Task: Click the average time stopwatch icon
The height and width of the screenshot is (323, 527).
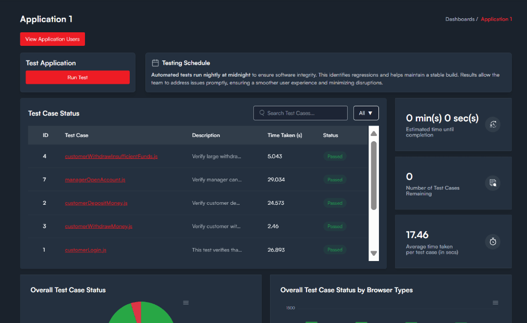Action: 493,241
